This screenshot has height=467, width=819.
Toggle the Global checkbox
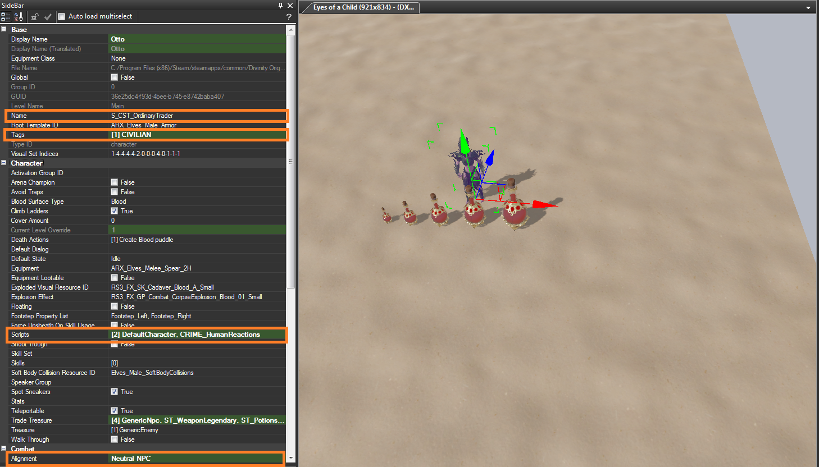[x=115, y=77]
